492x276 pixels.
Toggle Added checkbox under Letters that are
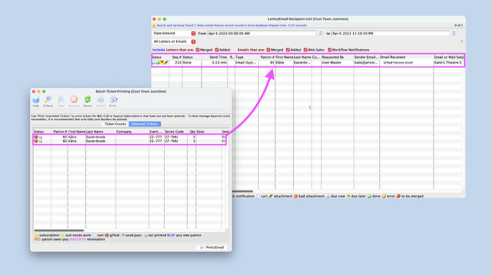click(217, 50)
